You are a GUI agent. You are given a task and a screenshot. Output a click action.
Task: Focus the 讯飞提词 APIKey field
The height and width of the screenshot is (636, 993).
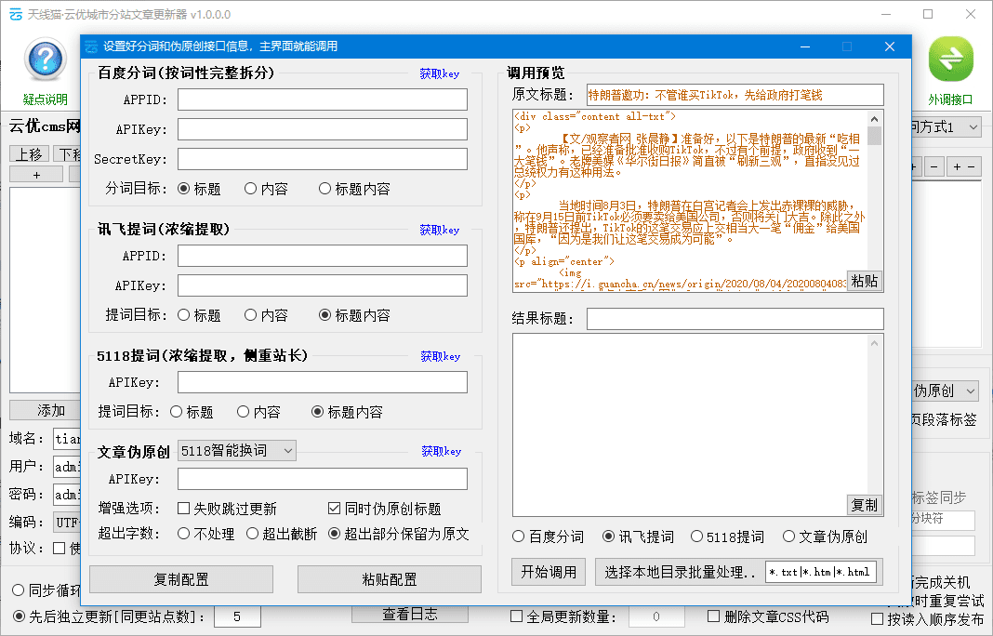pos(323,285)
